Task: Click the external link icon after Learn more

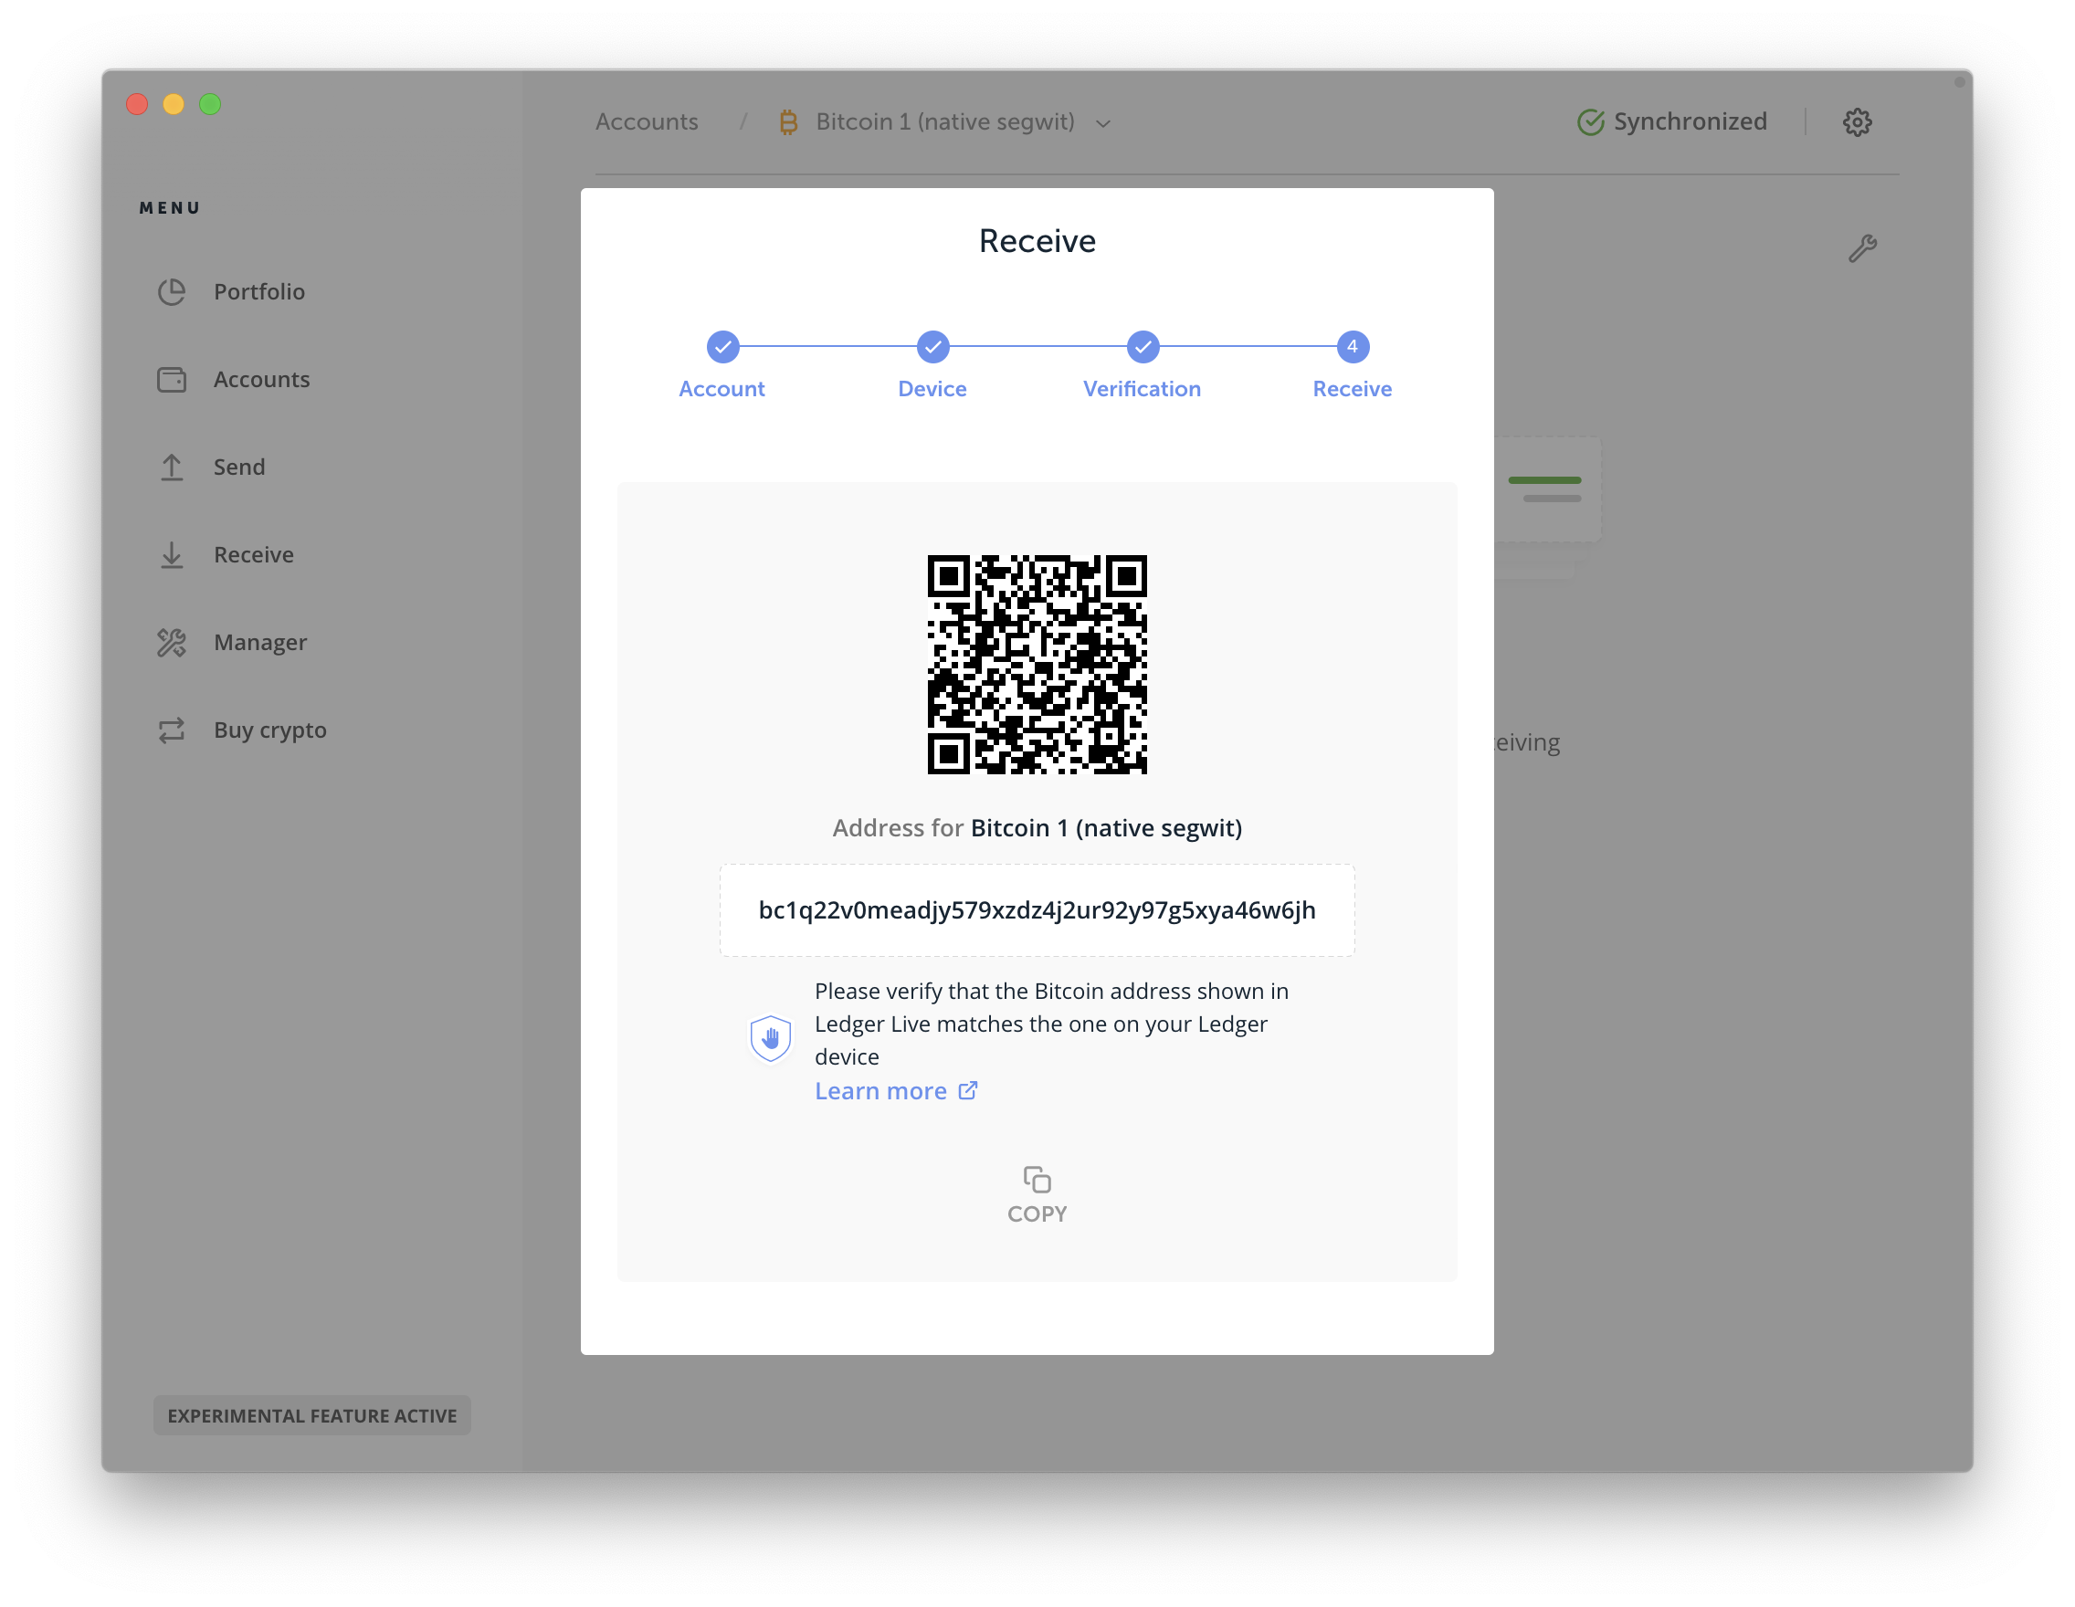Action: point(967,1090)
